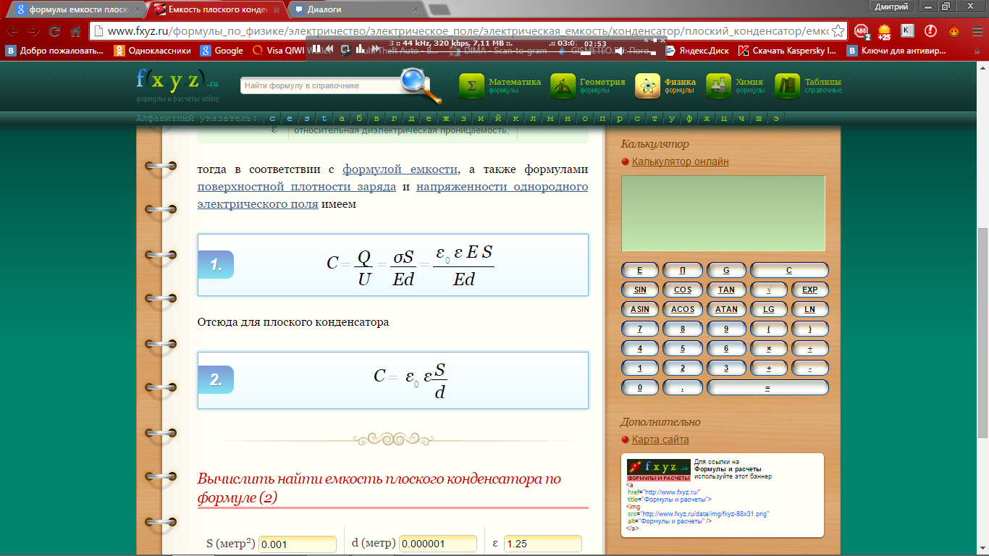Open the Google bookmark
Screen dimensions: 989x556
tap(222, 51)
